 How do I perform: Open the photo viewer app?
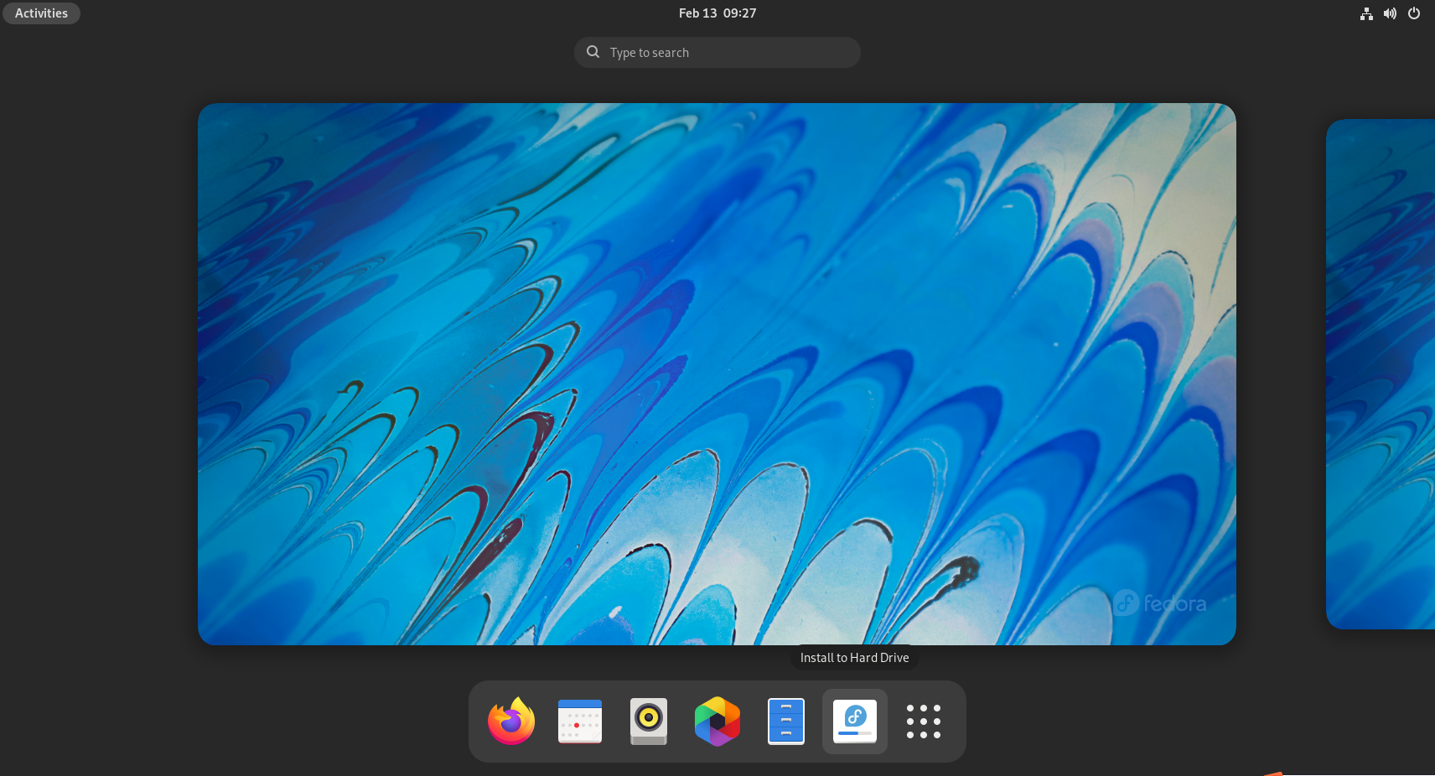tap(717, 721)
